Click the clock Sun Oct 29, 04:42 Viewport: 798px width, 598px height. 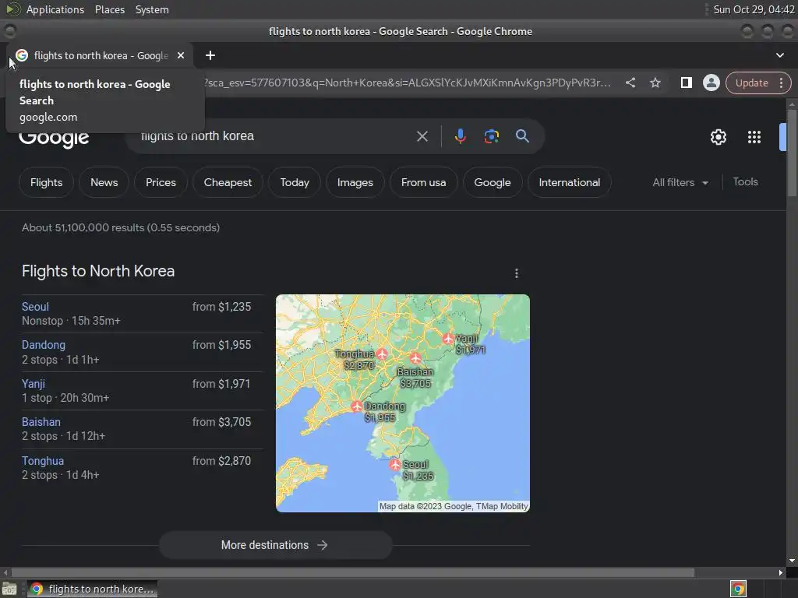click(754, 9)
